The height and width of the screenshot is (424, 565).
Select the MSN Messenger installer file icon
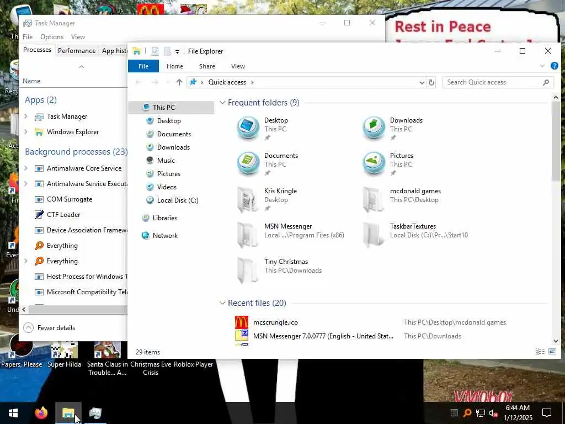(x=242, y=336)
